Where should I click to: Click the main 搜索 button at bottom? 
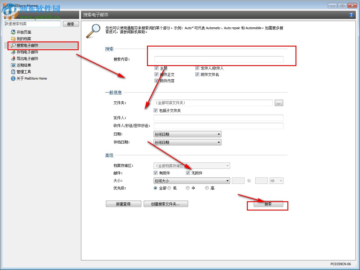point(268,204)
